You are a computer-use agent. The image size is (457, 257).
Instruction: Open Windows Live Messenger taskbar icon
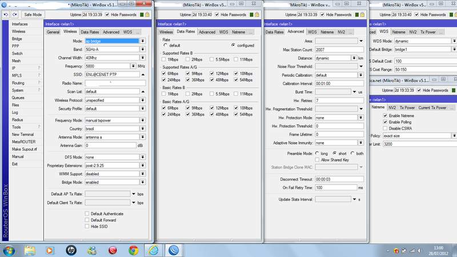tap(92, 250)
